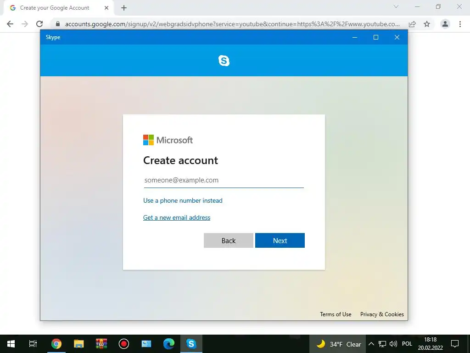
Task: Click the POL language indicator
Action: tap(407, 344)
